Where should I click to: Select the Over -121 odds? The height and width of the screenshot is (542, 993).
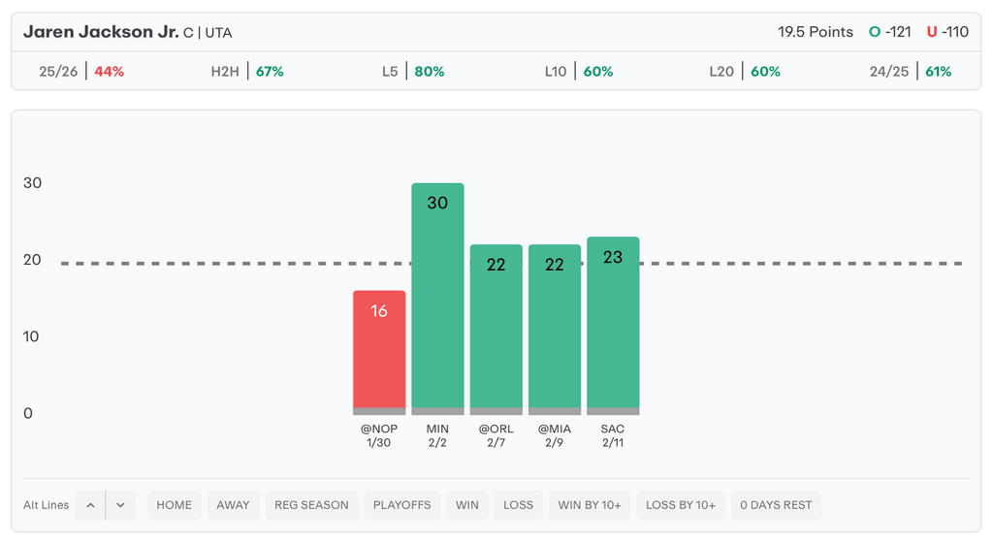[x=890, y=32]
